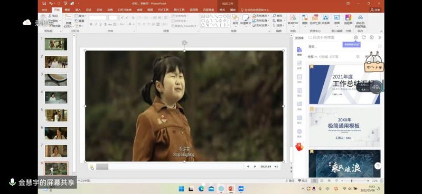
Task: Click the Cut (剪切) scissors icon
Action: (50, 16)
